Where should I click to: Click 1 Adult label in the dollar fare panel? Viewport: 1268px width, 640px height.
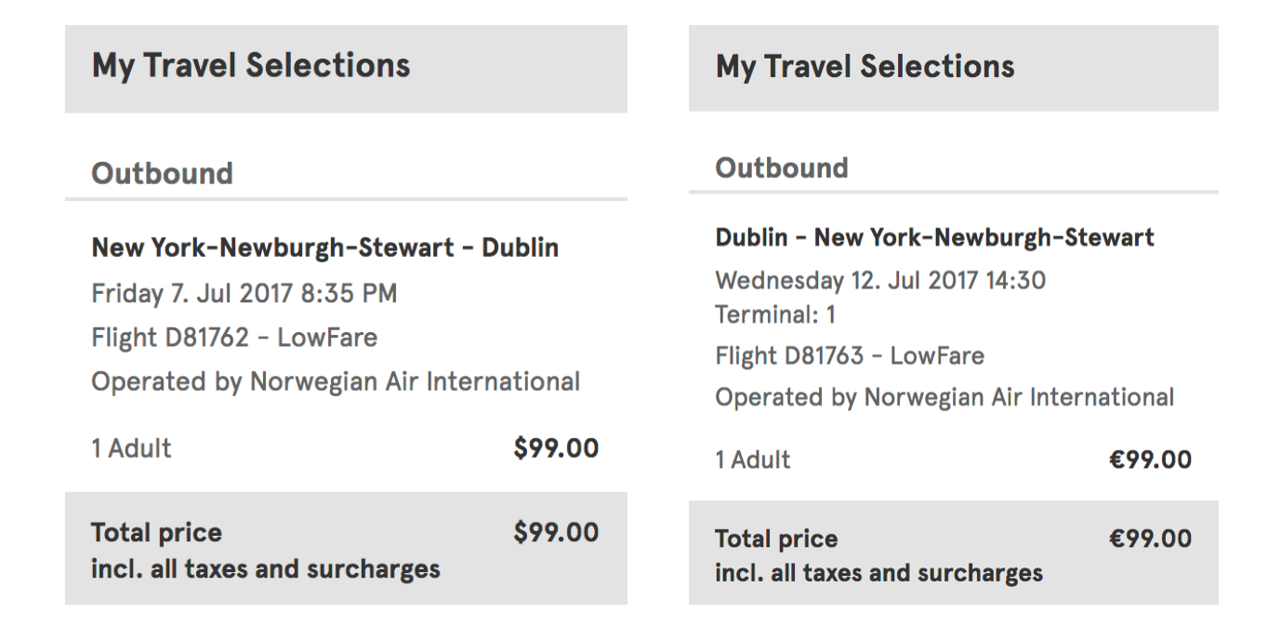pos(131,448)
